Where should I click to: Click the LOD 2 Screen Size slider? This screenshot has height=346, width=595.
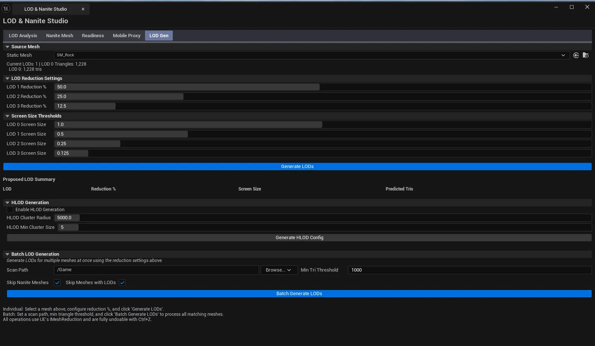tap(323, 144)
